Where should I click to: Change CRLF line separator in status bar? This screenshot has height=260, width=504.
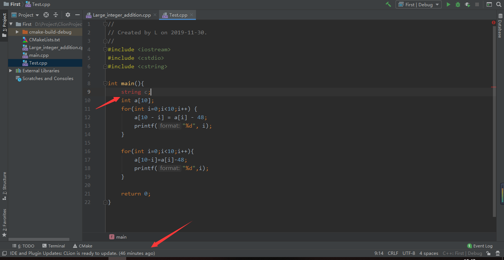pyautogui.click(x=393, y=253)
